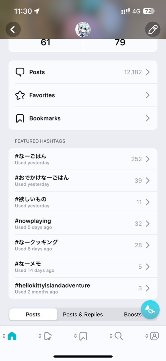Open #hellokittyislandadventure hashtag
Image resolution: width=166 pixels, height=361 pixels.
[83, 288]
